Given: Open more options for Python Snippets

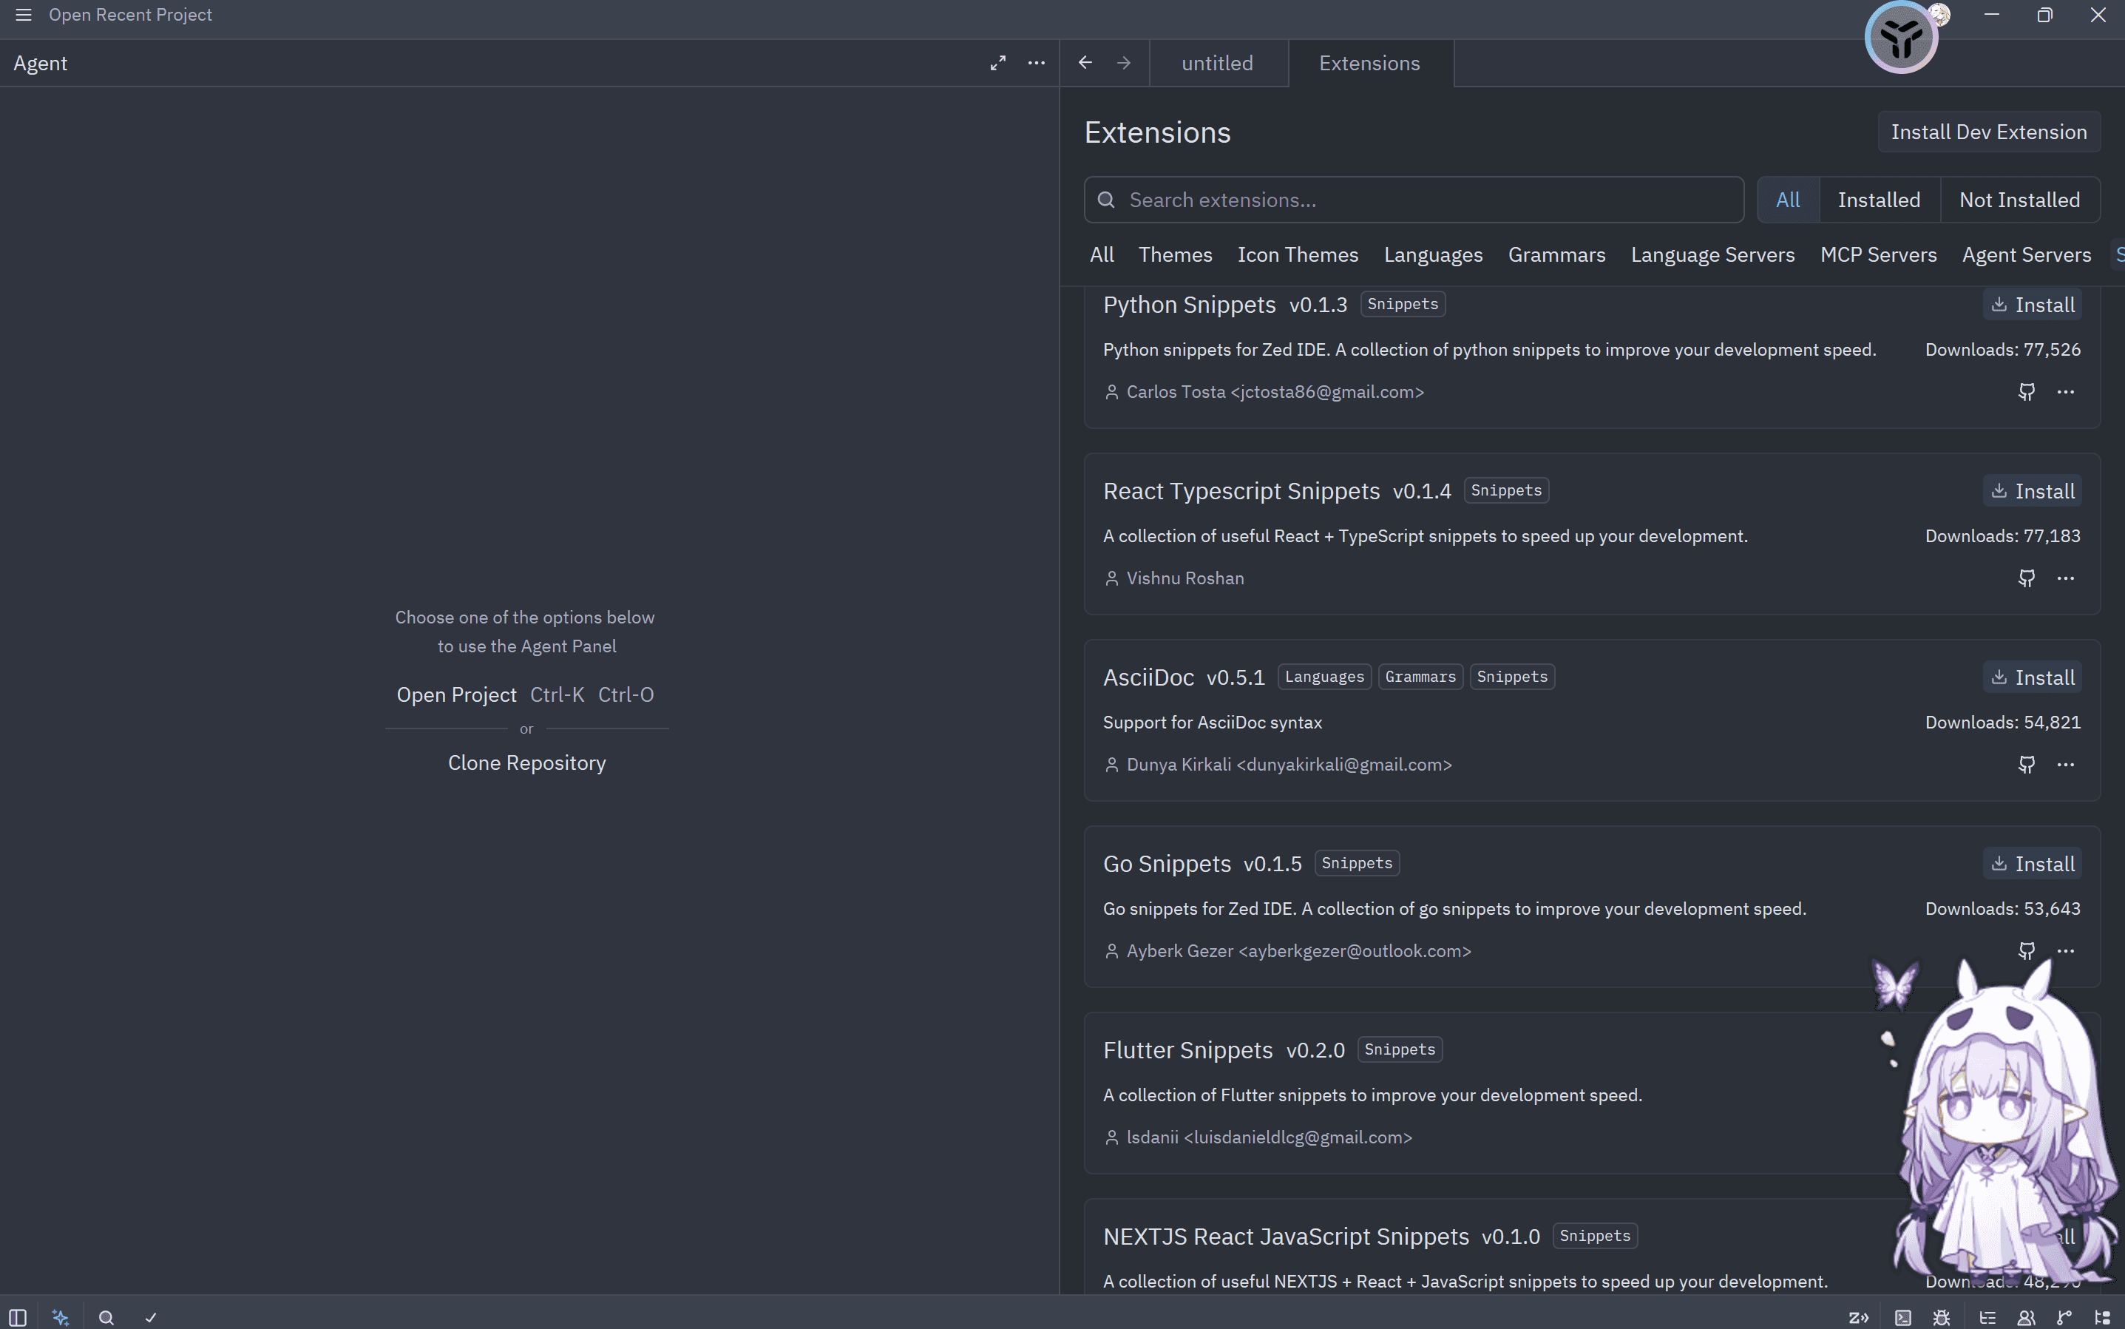Looking at the screenshot, I should (x=2065, y=392).
